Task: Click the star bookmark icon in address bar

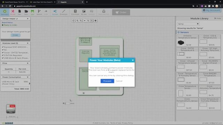Action: 197,6
